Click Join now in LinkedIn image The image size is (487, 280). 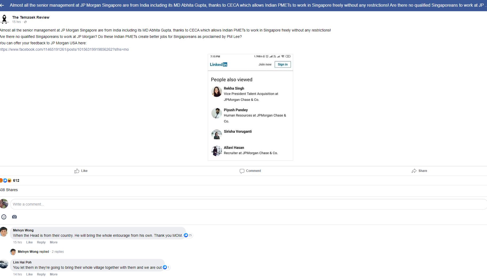pyautogui.click(x=265, y=64)
